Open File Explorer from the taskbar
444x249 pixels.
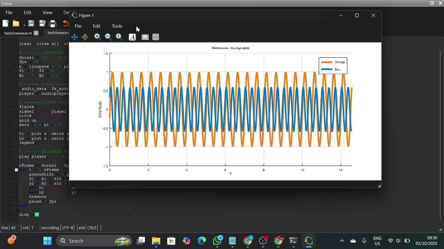point(156,241)
